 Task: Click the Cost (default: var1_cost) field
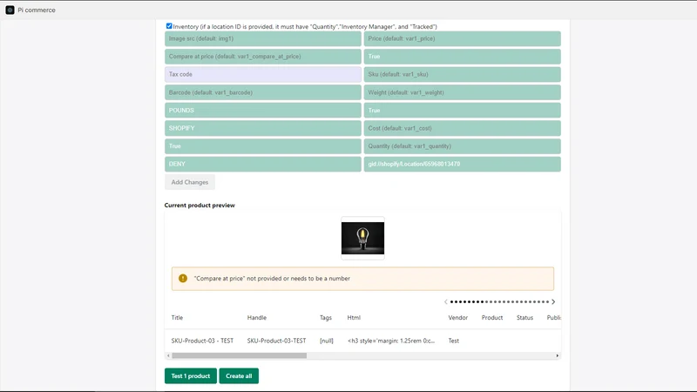pos(463,128)
